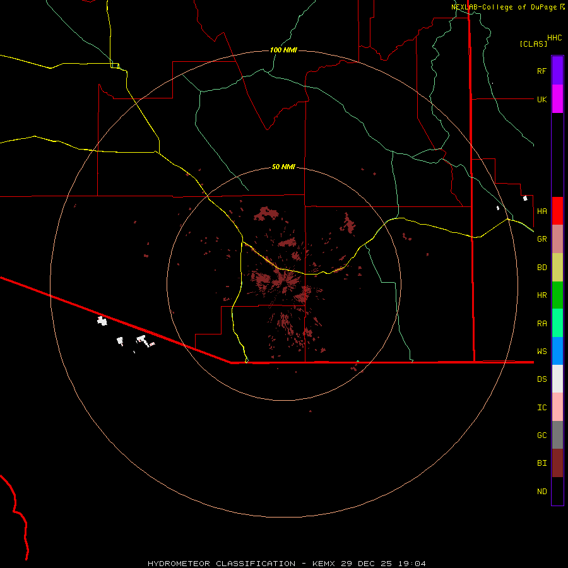This screenshot has width=568, height=568.
Task: Click the 'BI' legend label
Action: pos(542,463)
